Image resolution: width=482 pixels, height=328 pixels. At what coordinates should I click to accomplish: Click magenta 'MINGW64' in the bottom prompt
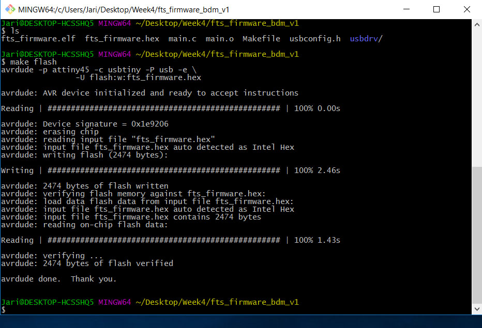click(115, 302)
